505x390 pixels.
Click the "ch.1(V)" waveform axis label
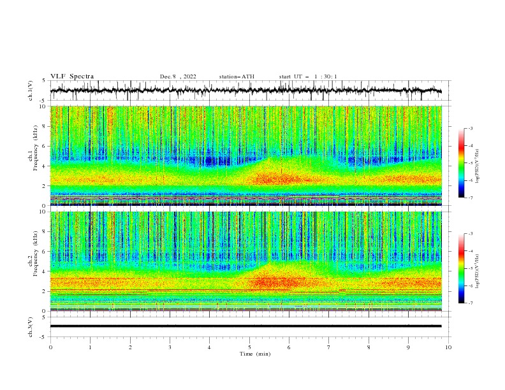pyautogui.click(x=31, y=90)
